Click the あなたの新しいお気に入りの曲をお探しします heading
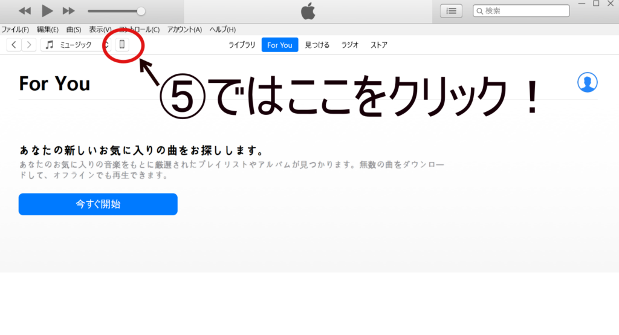Image resolution: width=619 pixels, height=335 pixels. pos(141,151)
